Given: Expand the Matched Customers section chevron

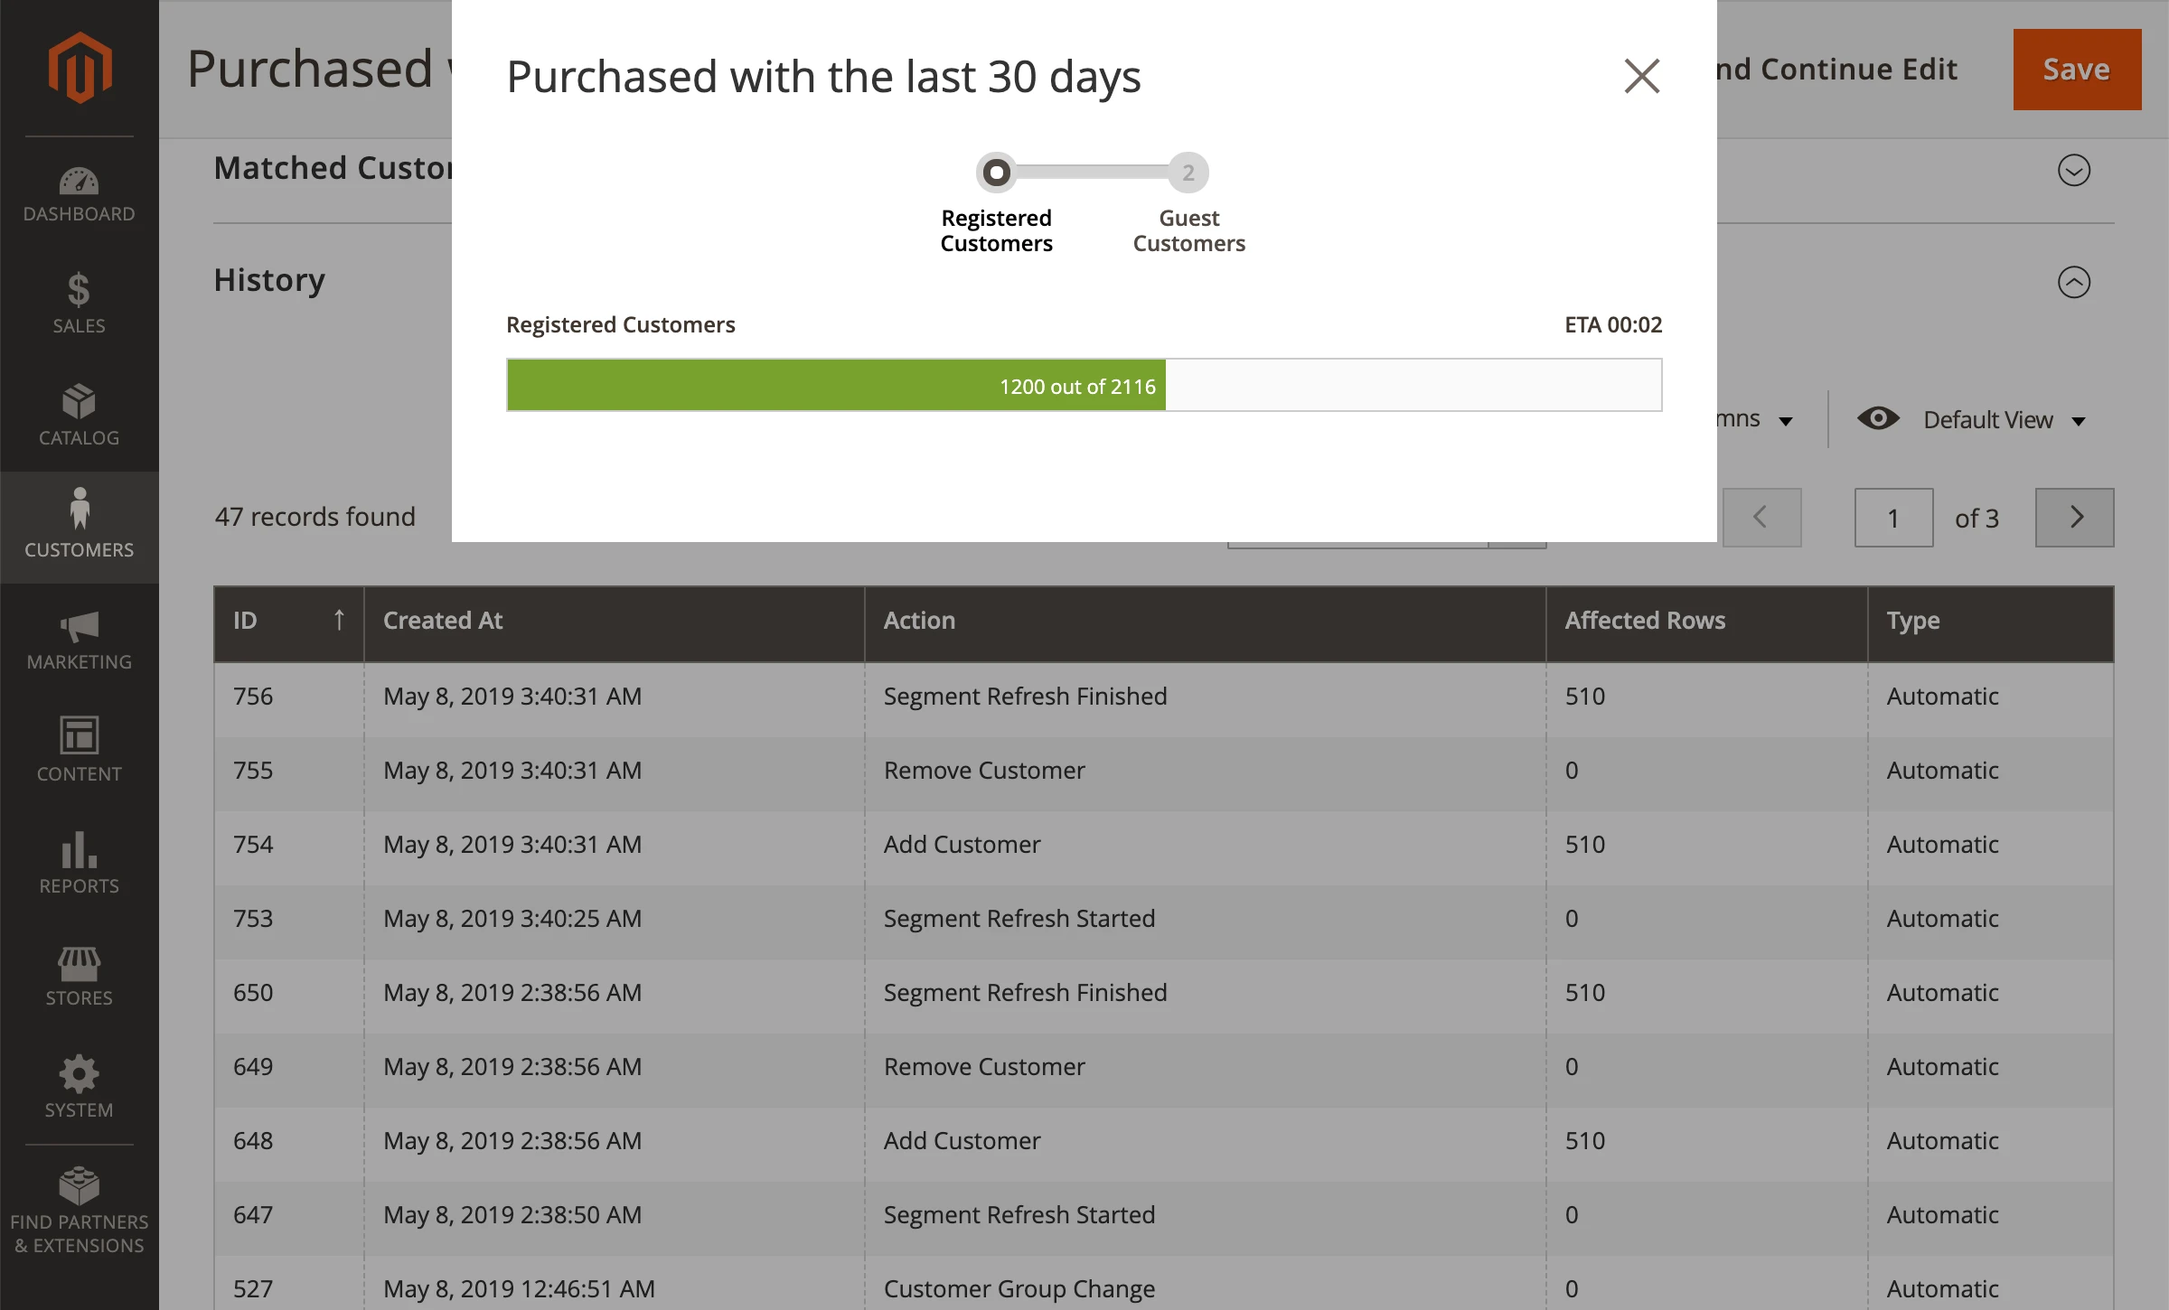Looking at the screenshot, I should click(2073, 170).
